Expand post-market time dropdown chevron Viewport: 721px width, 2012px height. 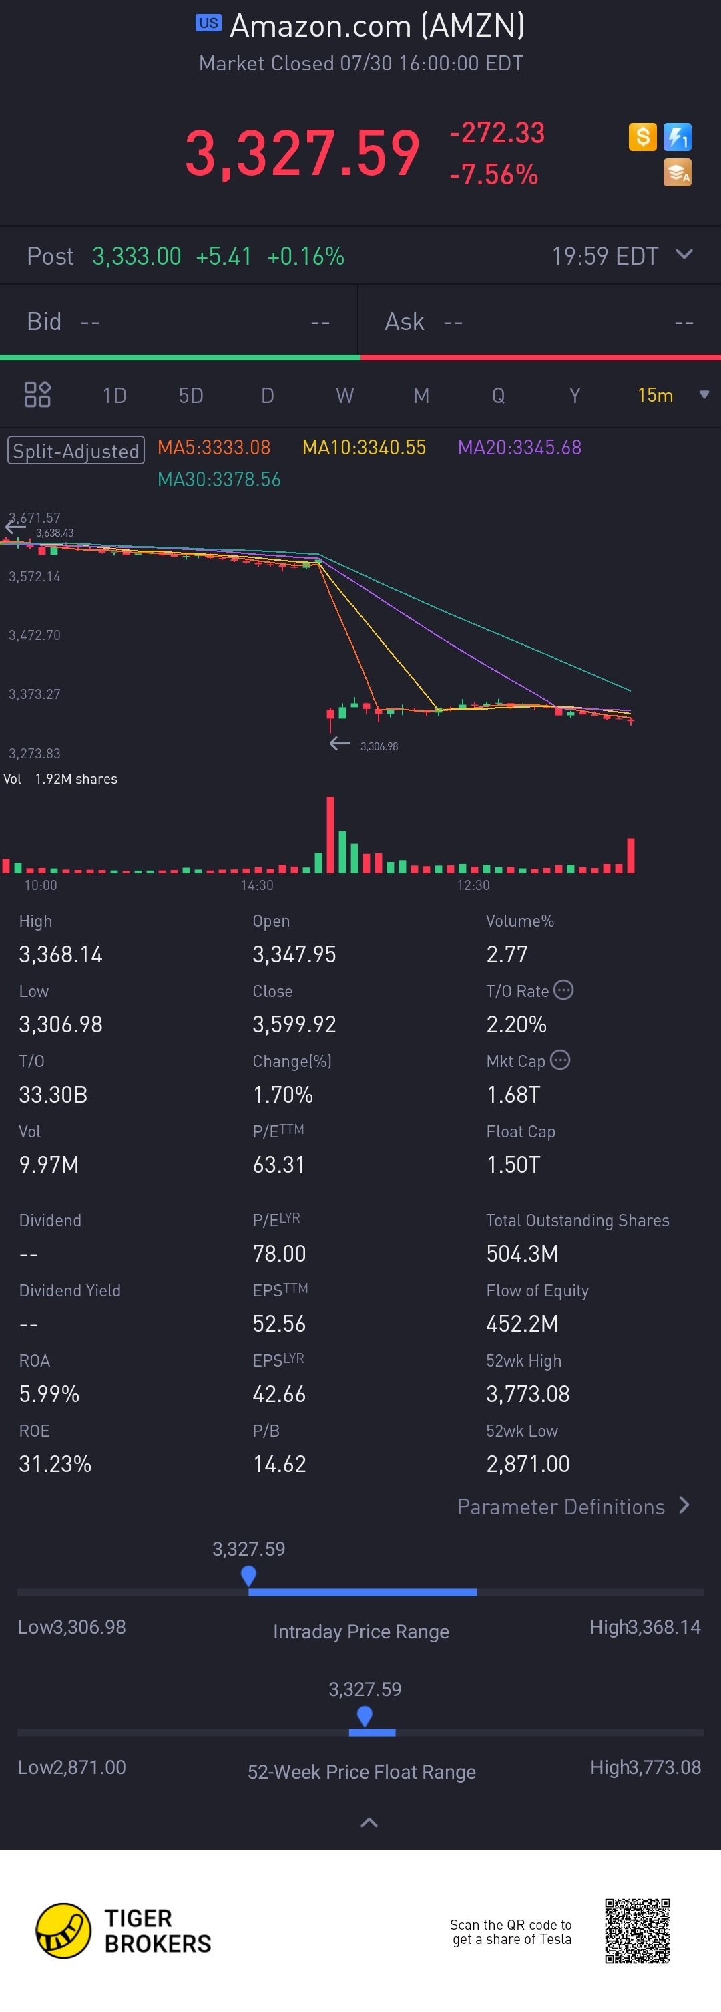[684, 255]
